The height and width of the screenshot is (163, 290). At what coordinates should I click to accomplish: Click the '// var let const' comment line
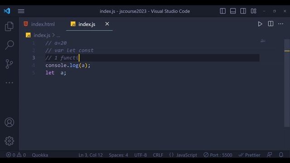pyautogui.click(x=69, y=50)
